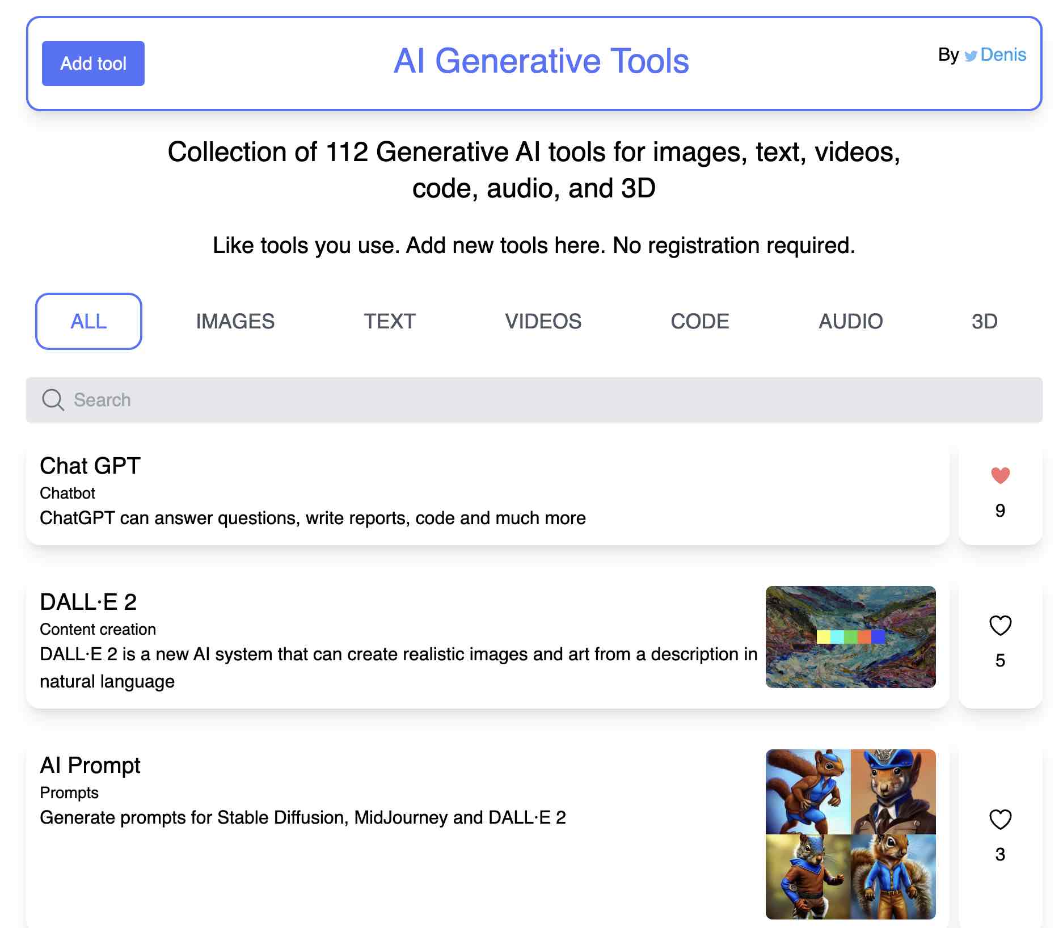Click the DALL·E 2 painting thumbnail
This screenshot has width=1063, height=928.
(850, 637)
